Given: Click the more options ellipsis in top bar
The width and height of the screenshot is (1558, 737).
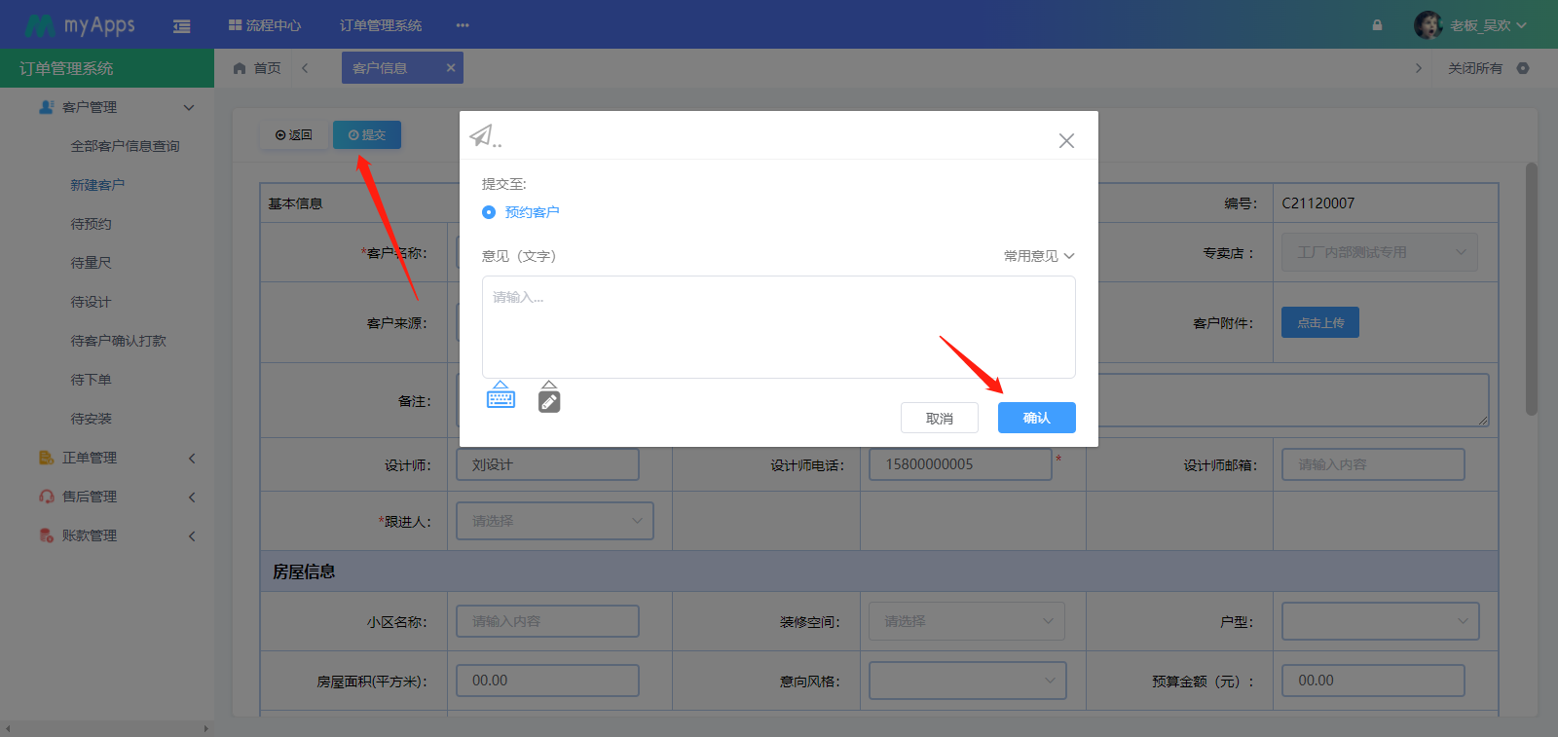Looking at the screenshot, I should click(x=463, y=25).
